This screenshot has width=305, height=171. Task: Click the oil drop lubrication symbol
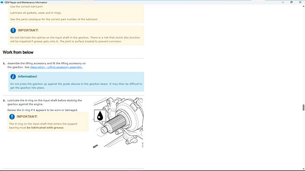point(100,116)
